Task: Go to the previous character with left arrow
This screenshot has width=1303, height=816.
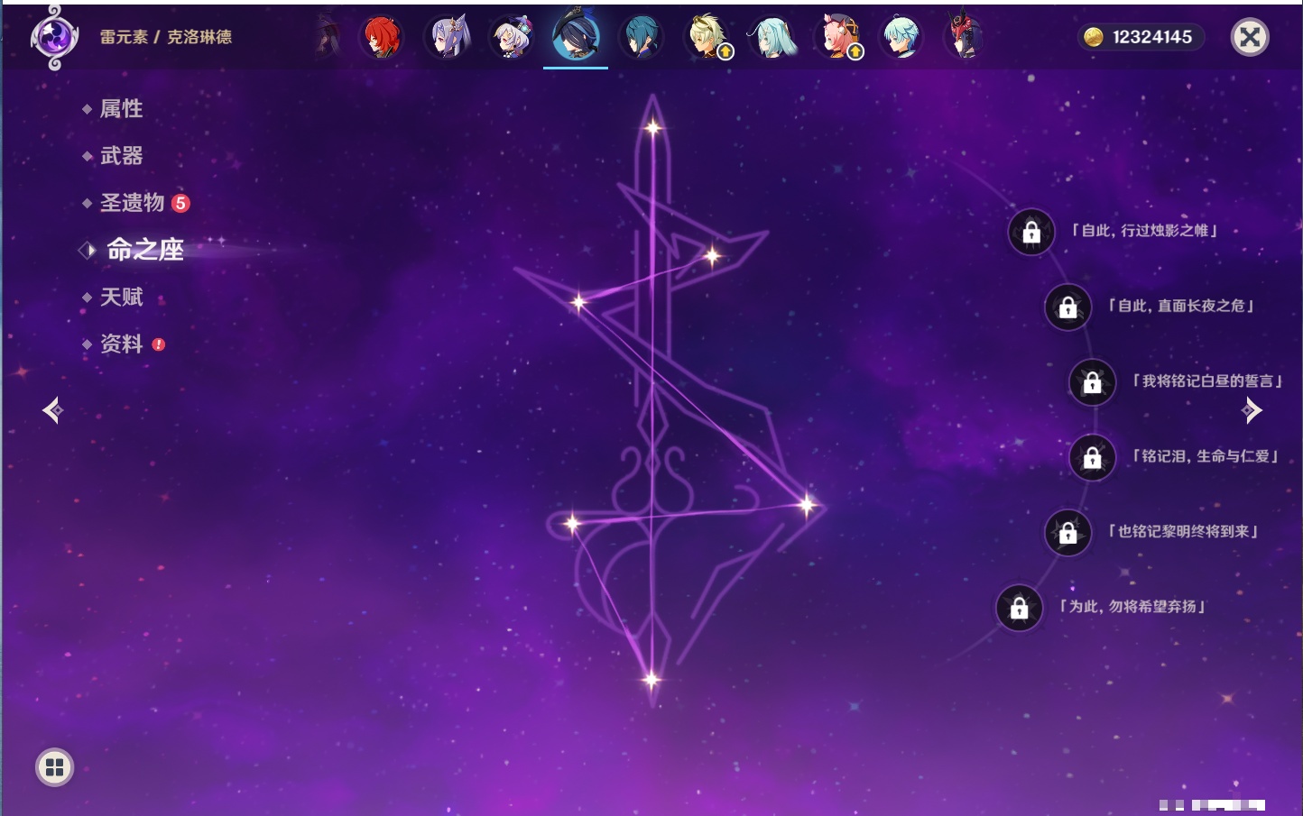Action: pos(52,411)
